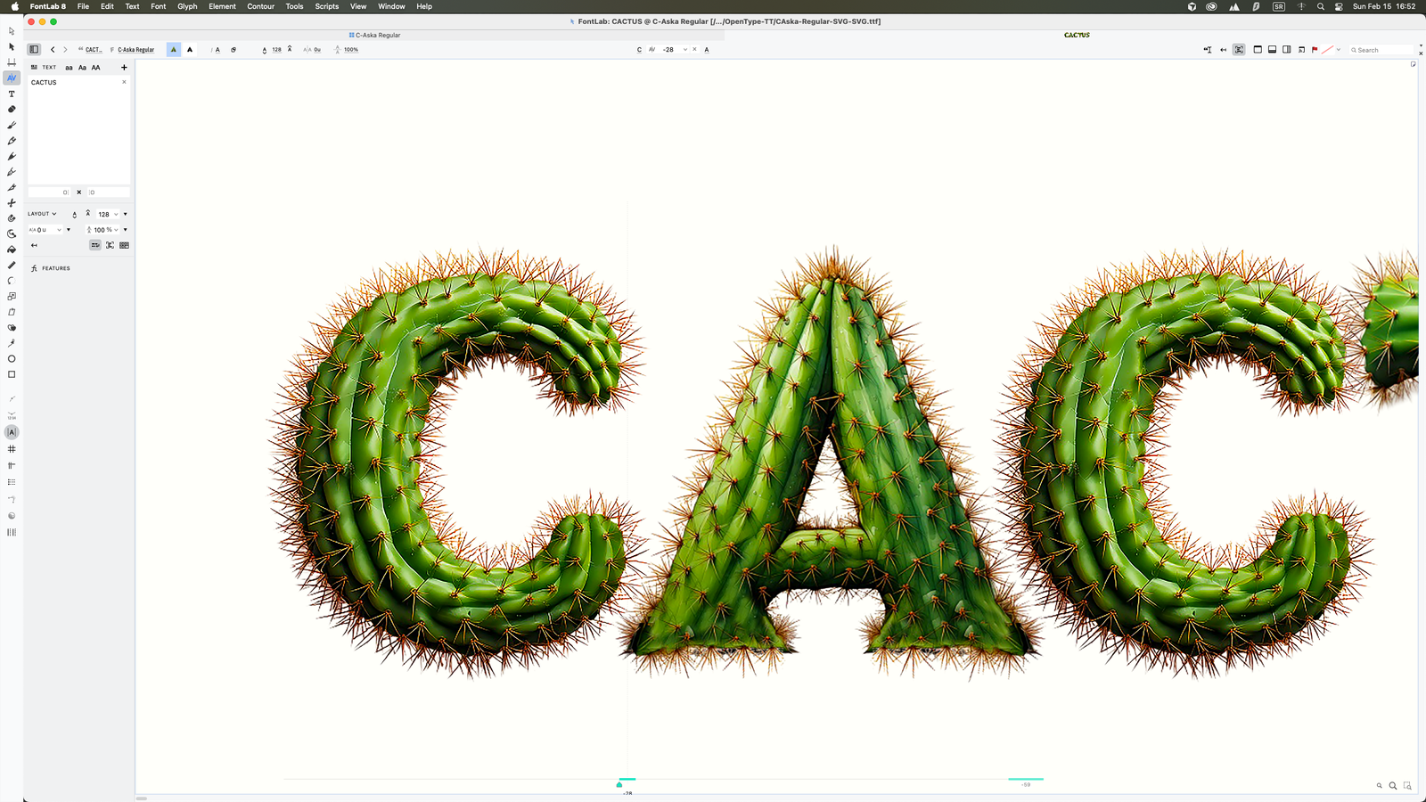Click the C-Aska Regular font name
The height and width of the screenshot is (802, 1426).
(x=135, y=50)
